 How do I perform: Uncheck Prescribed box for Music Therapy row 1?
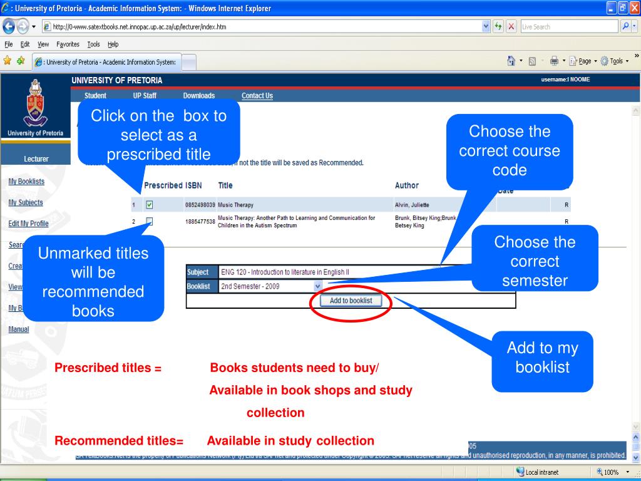(149, 205)
